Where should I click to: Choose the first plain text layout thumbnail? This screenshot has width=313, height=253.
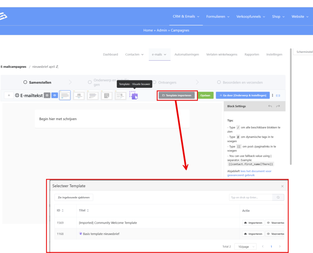pyautogui.click(x=65, y=95)
